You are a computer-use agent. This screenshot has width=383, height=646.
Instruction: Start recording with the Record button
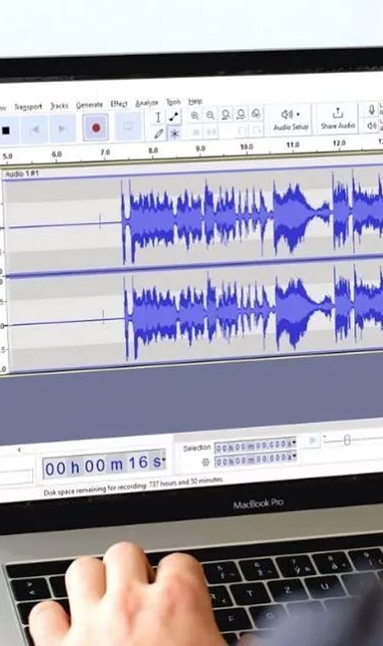96,128
